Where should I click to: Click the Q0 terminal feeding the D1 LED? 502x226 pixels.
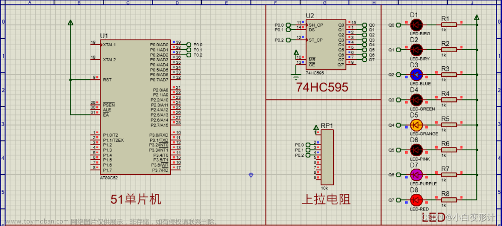(x=398, y=25)
